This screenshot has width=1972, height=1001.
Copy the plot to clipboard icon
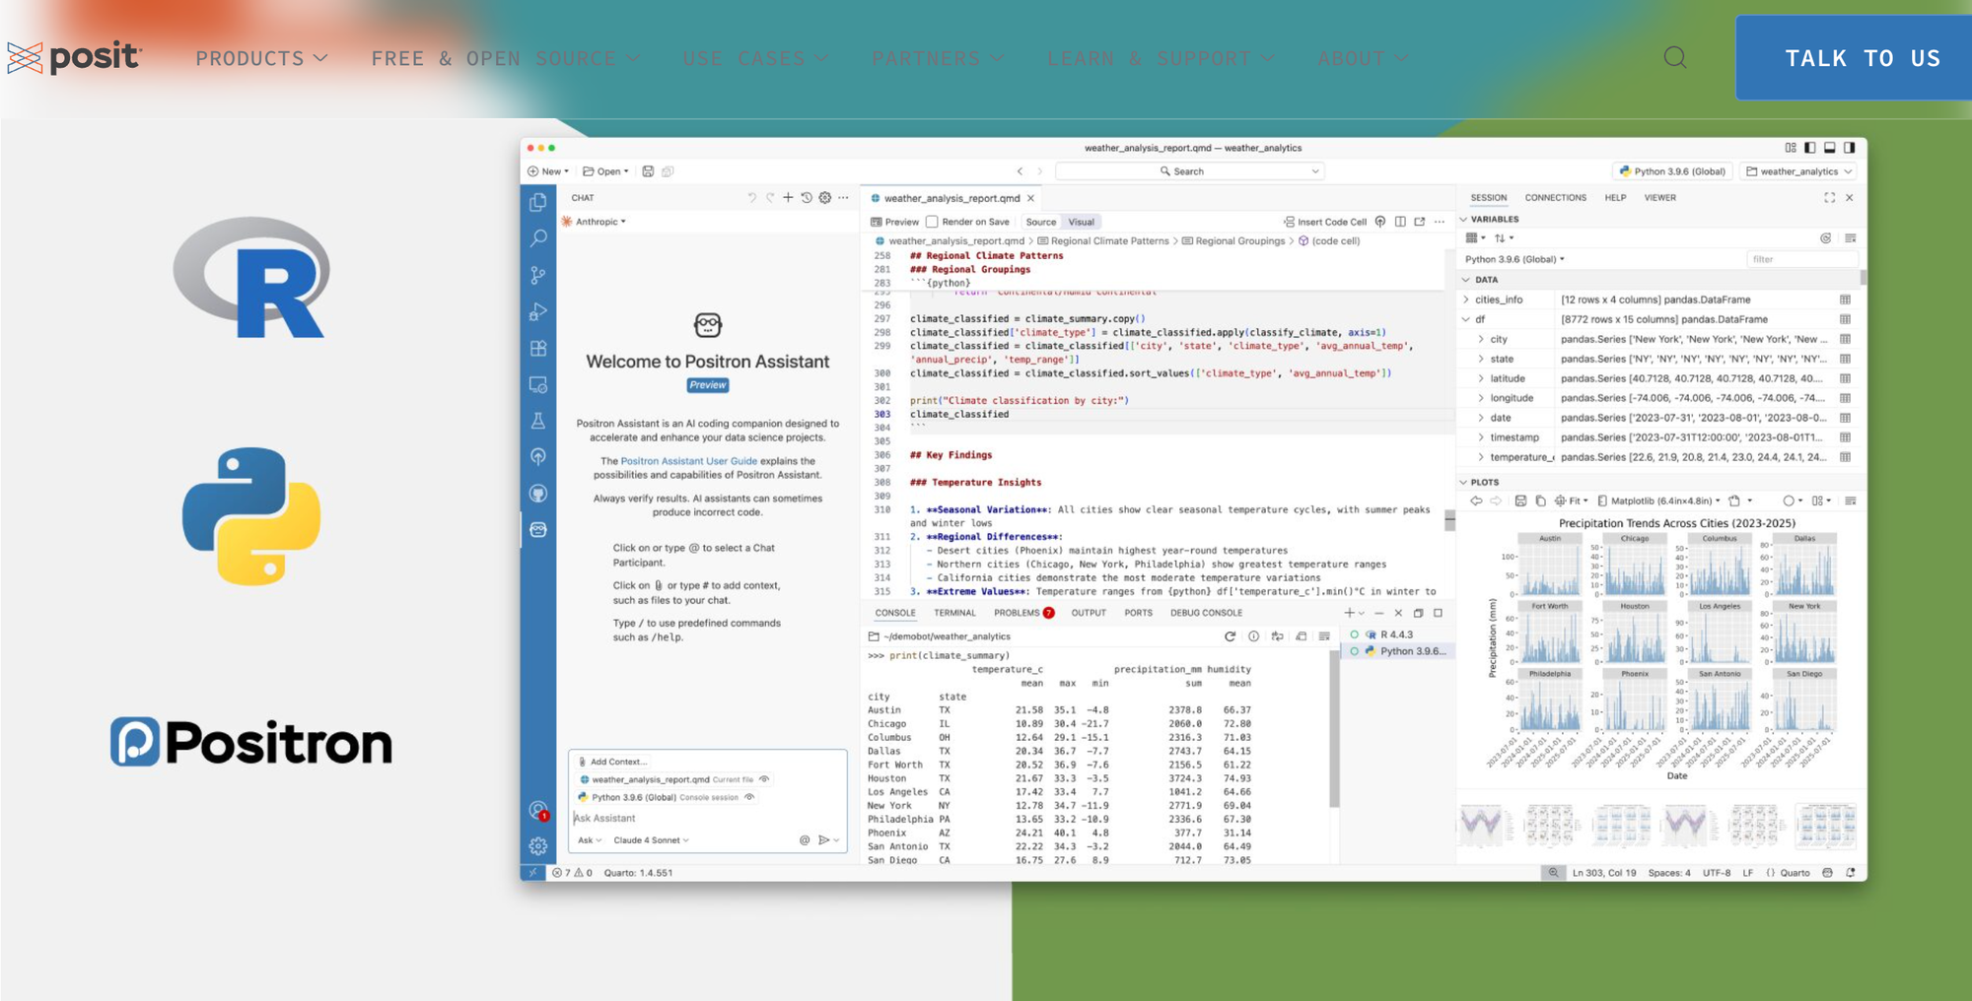pos(1540,500)
